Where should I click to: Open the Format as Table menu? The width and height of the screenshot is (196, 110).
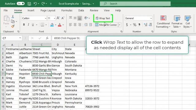coord(177,22)
